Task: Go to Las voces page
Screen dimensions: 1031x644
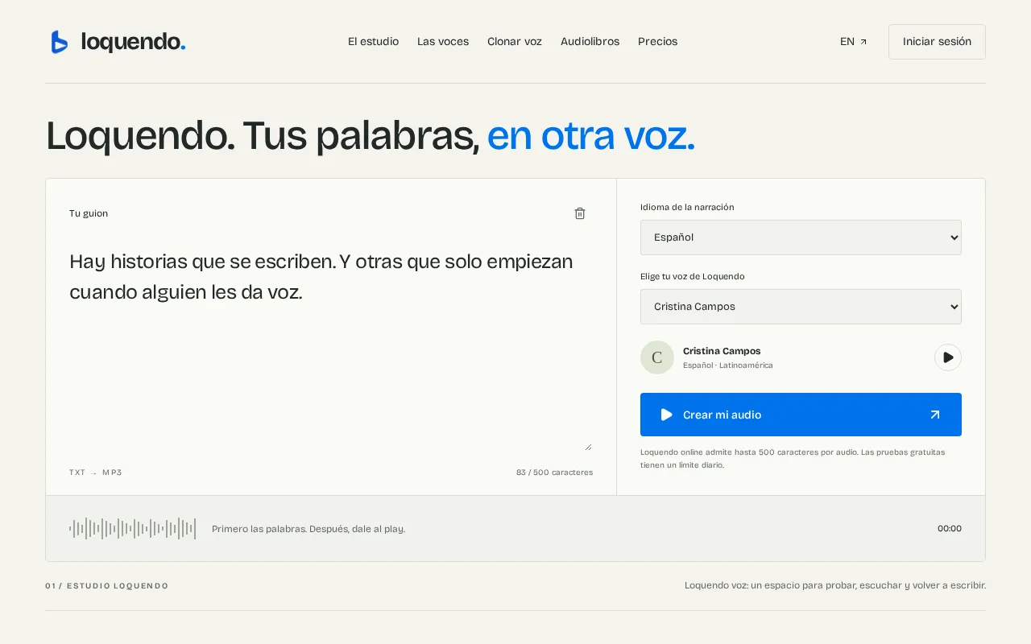Action: [x=443, y=42]
